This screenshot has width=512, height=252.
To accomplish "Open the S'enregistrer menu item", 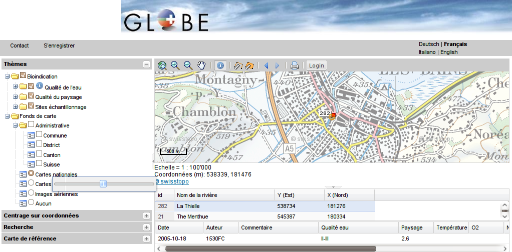I will point(59,45).
